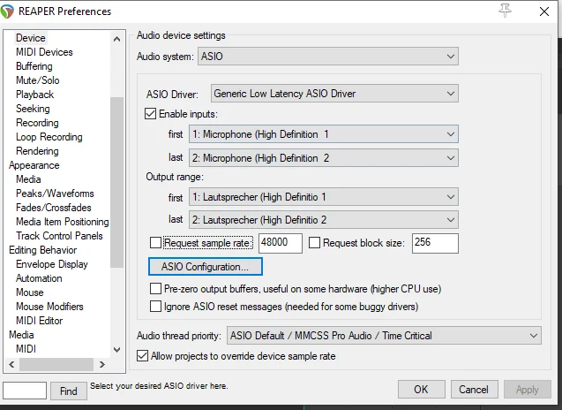Check Pre-zero output buffers option
Screen dimensions: 562x410
156,289
